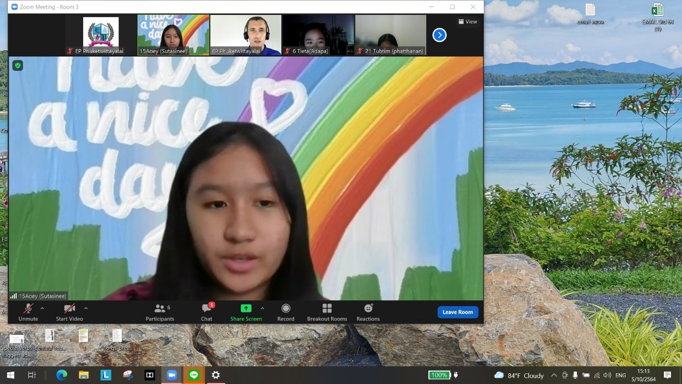Select the 21 Tubtim (phatthanan) thumbnail
Image resolution: width=682 pixels, height=384 pixels.
[391, 35]
